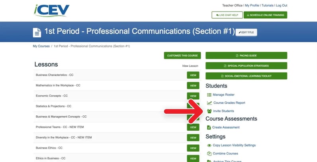This screenshot has height=162, width=317.
Task: Click the Statistics & Projections - CC row
Action: coord(117,106)
